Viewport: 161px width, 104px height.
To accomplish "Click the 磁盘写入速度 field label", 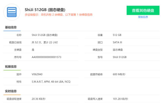I will 95,99.
